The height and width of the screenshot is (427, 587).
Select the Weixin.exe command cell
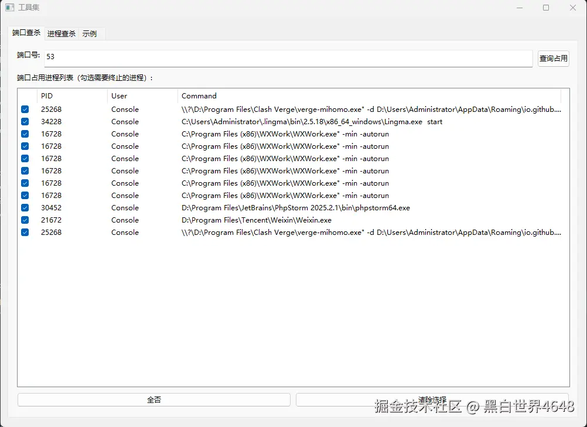pos(257,220)
